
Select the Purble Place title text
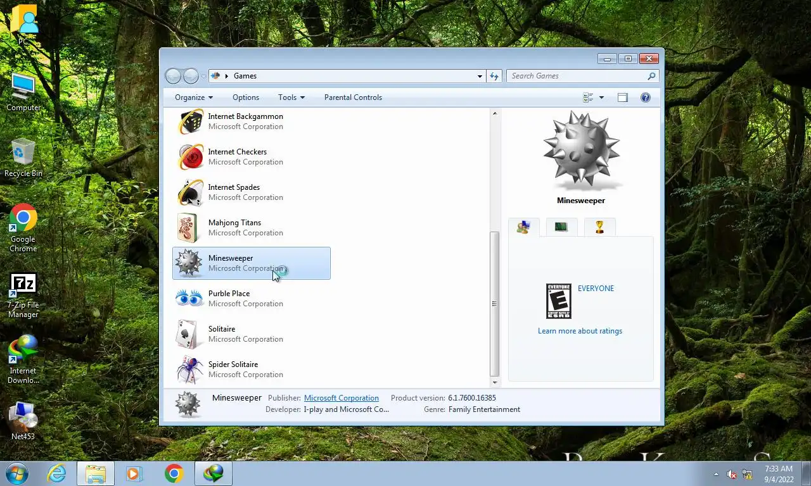click(229, 294)
